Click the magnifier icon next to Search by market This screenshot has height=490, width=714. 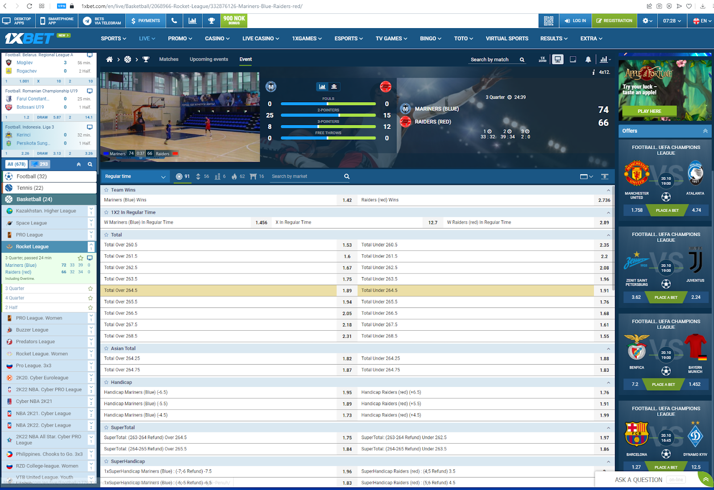[347, 176]
